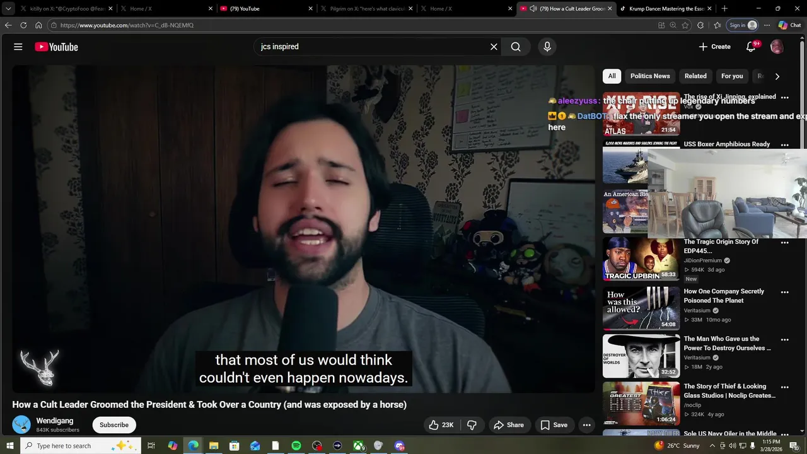The width and height of the screenshot is (807, 454).
Task: Start voice search with the microphone
Action: 547,47
